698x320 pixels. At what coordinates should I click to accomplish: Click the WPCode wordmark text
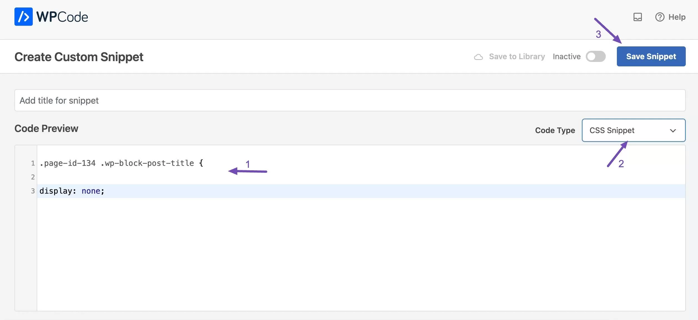pos(62,17)
